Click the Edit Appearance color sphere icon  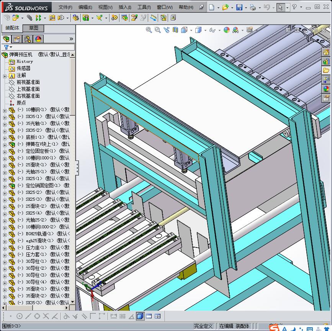click(227, 30)
